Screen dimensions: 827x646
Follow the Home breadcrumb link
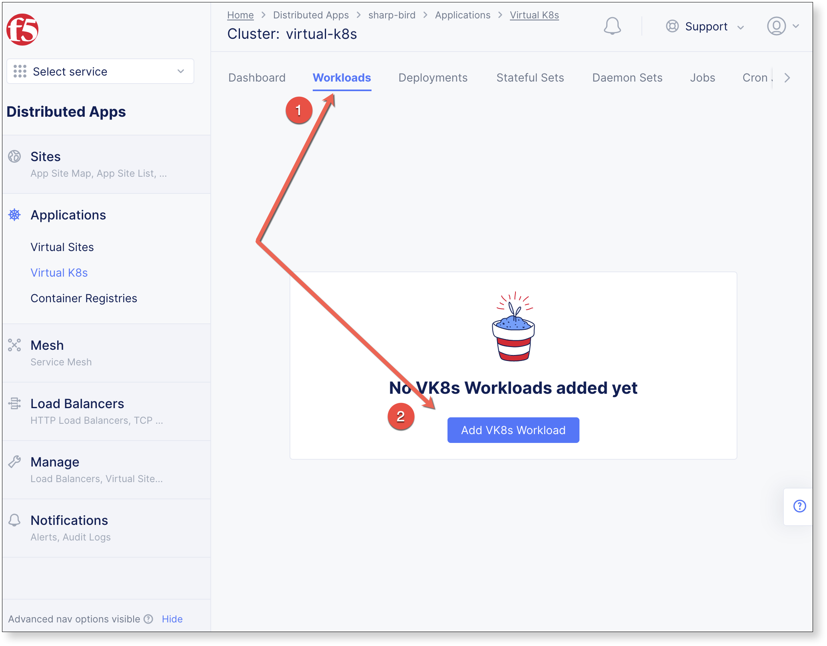240,15
